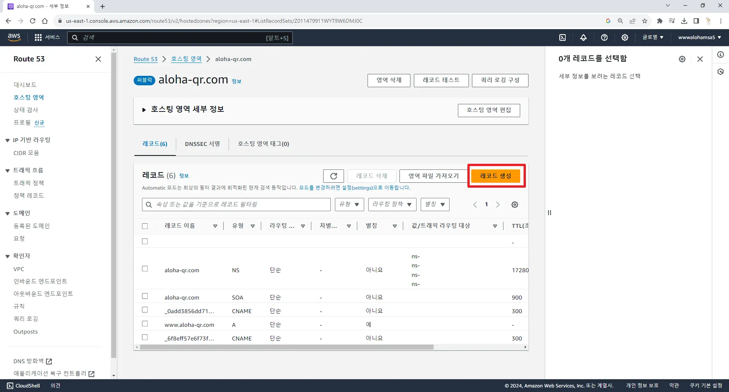The height and width of the screenshot is (392, 729).
Task: Click the 레코드 생성 button
Action: (495, 176)
